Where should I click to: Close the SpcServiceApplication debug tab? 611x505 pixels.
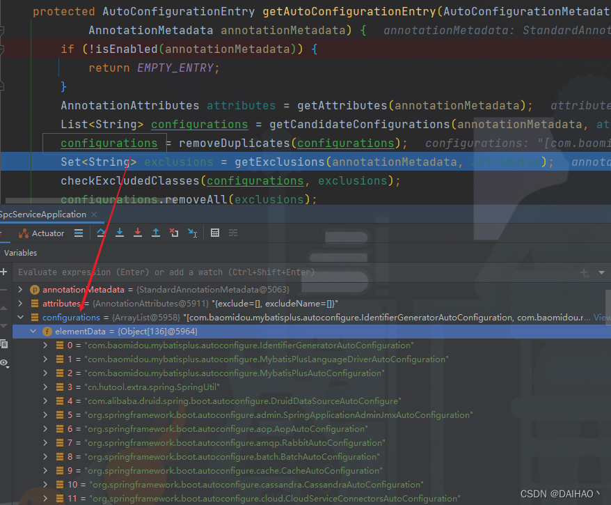tap(94, 215)
